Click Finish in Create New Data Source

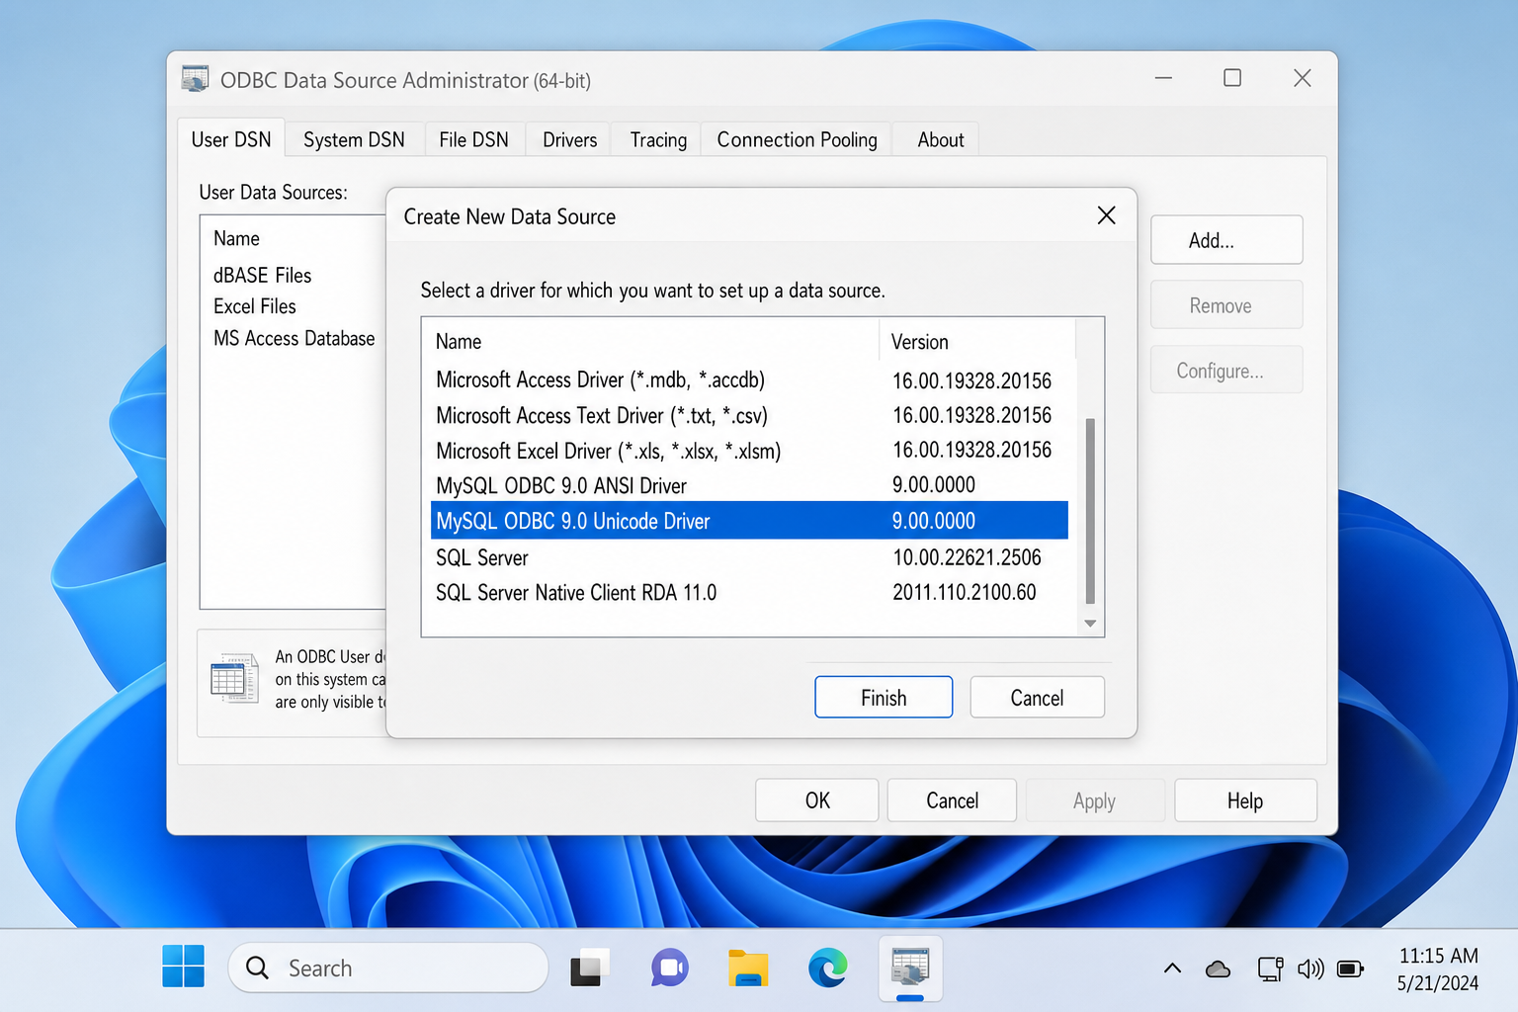click(x=884, y=698)
